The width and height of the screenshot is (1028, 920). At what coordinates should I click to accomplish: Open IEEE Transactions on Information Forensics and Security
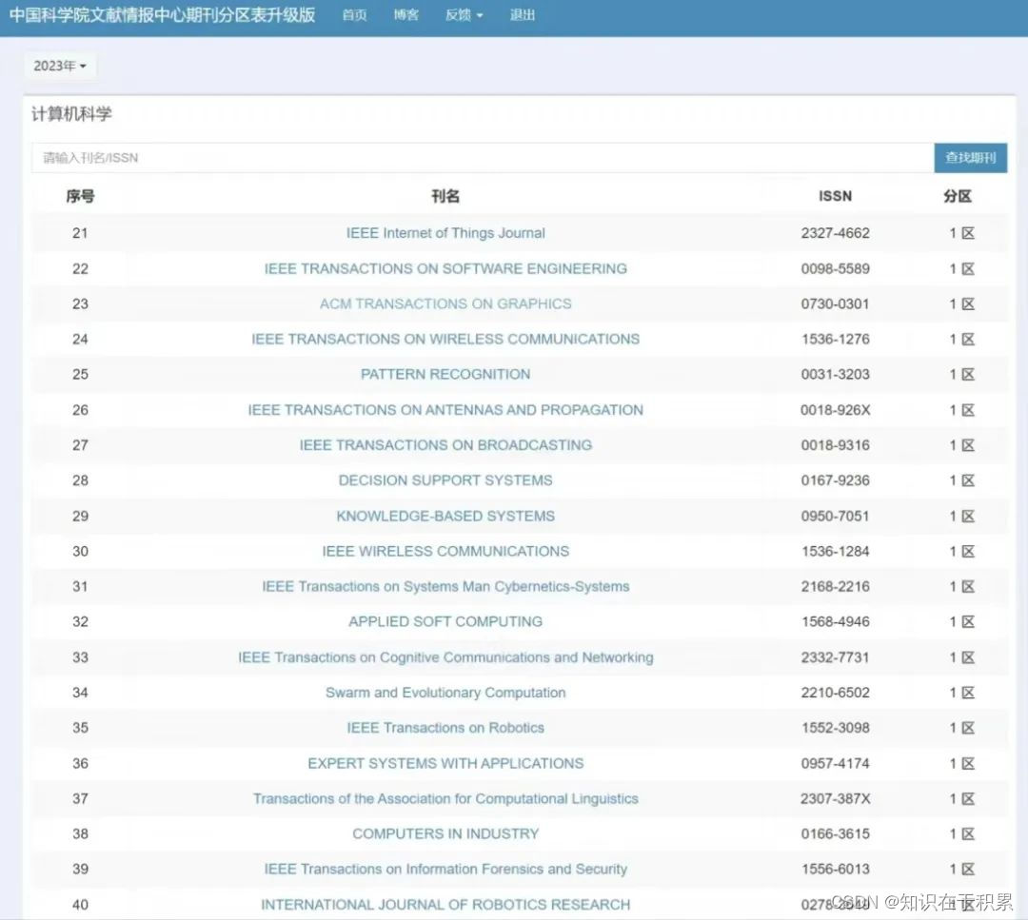(445, 870)
